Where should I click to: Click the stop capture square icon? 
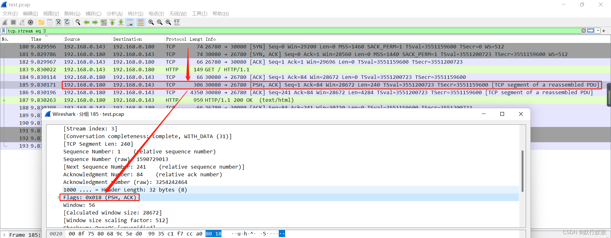coord(13,22)
